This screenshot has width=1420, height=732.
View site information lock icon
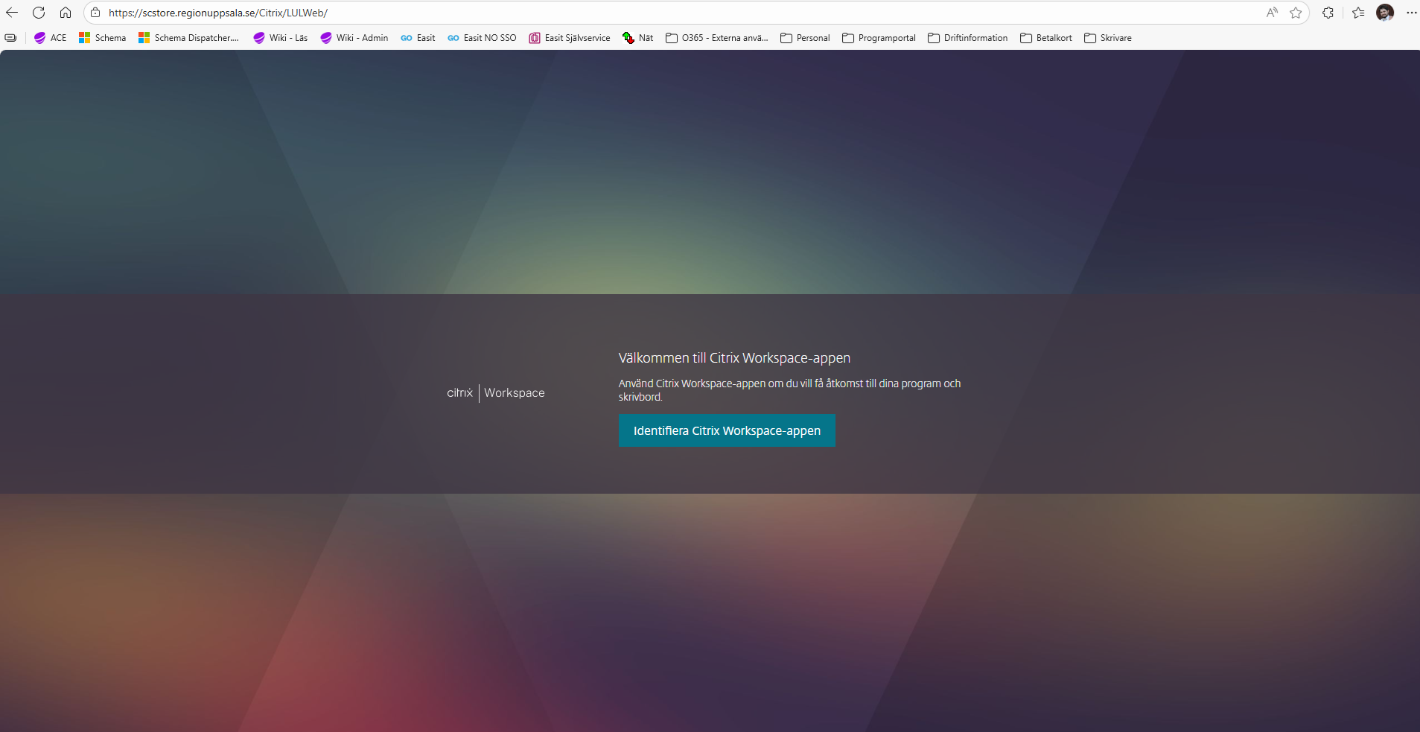(x=95, y=13)
